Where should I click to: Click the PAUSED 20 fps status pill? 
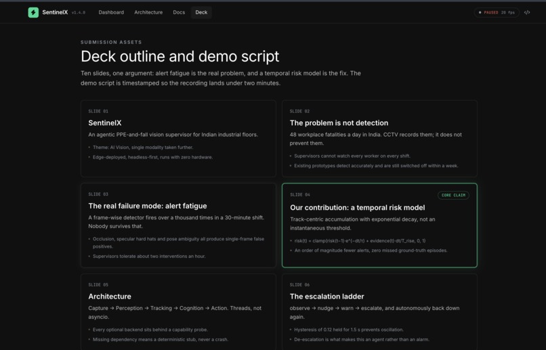(x=497, y=13)
